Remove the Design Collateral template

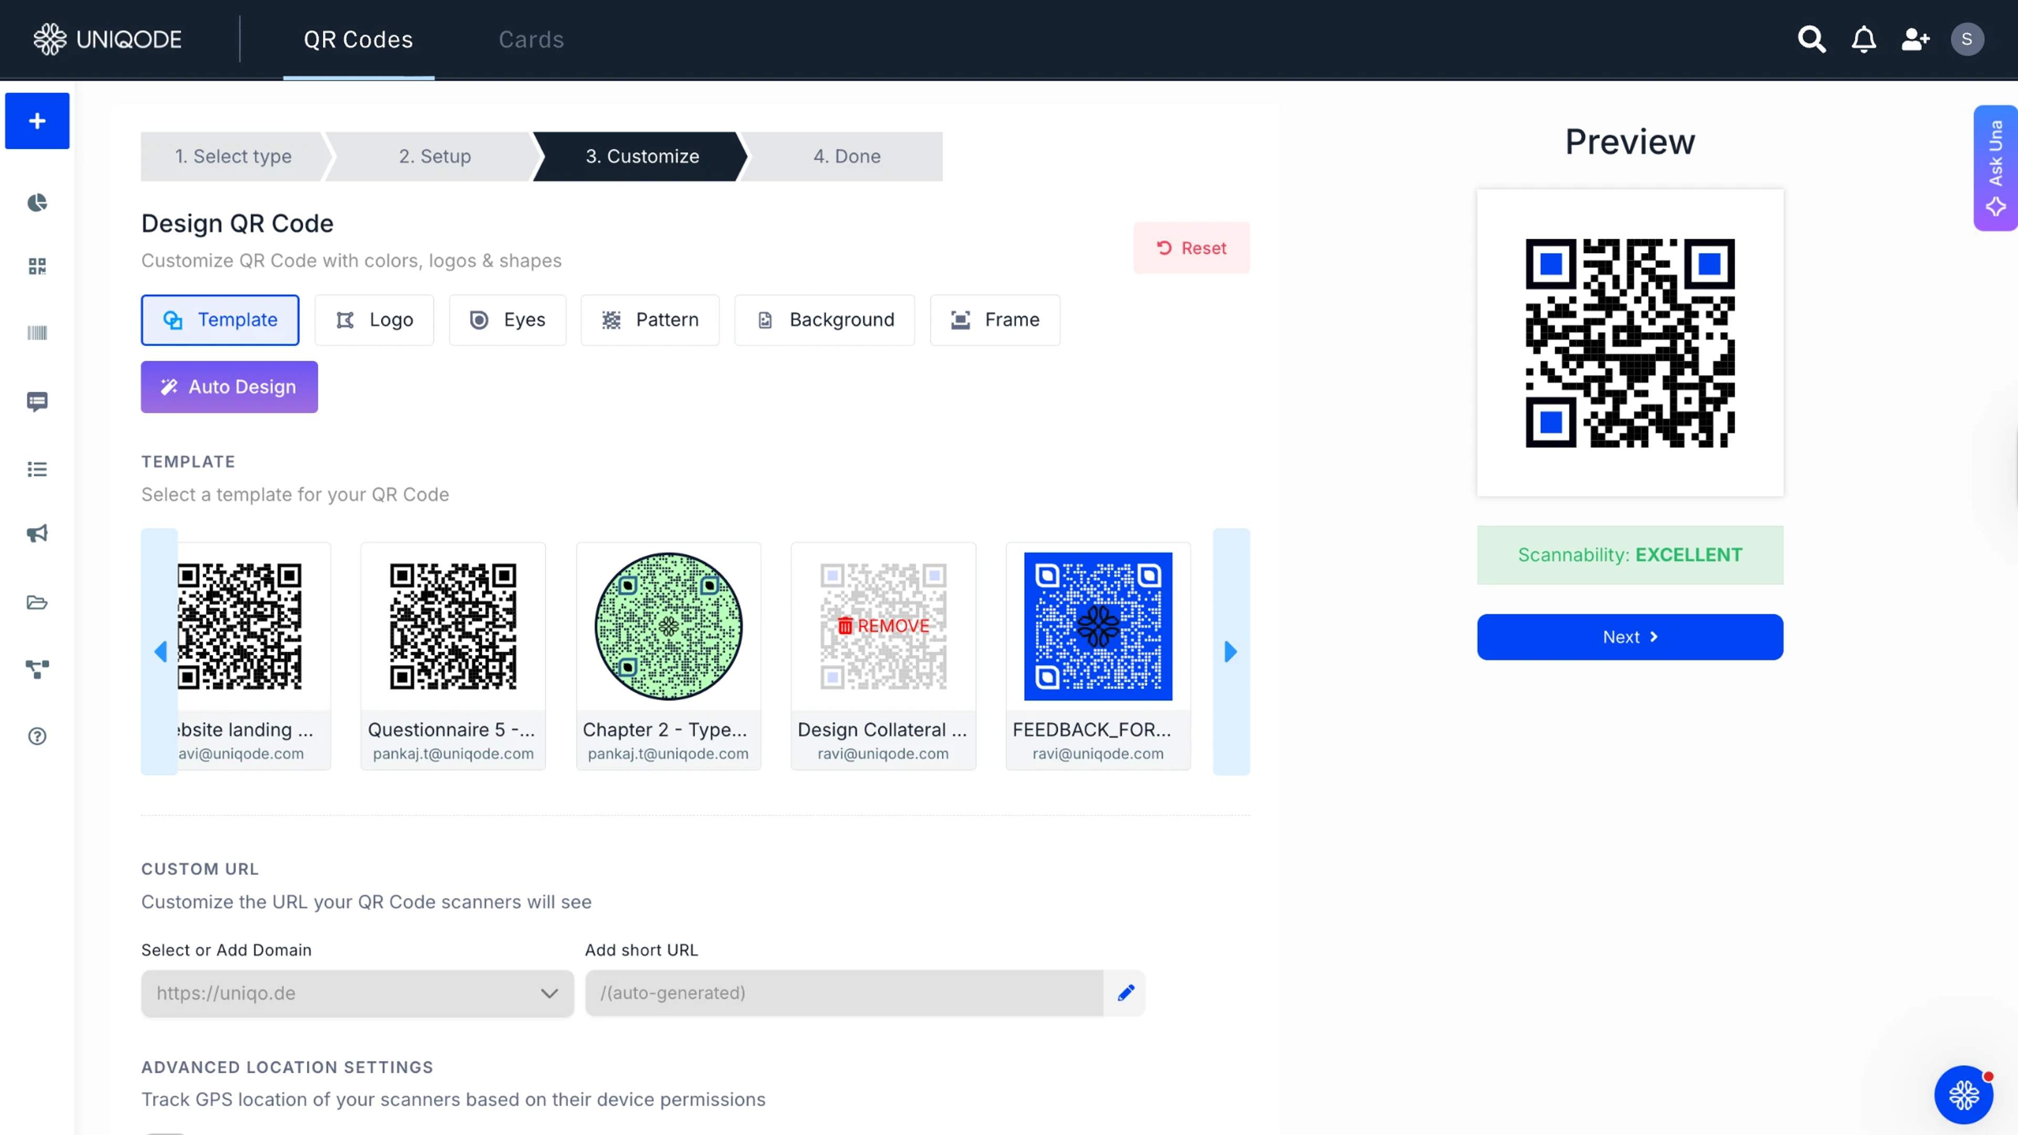pyautogui.click(x=883, y=626)
